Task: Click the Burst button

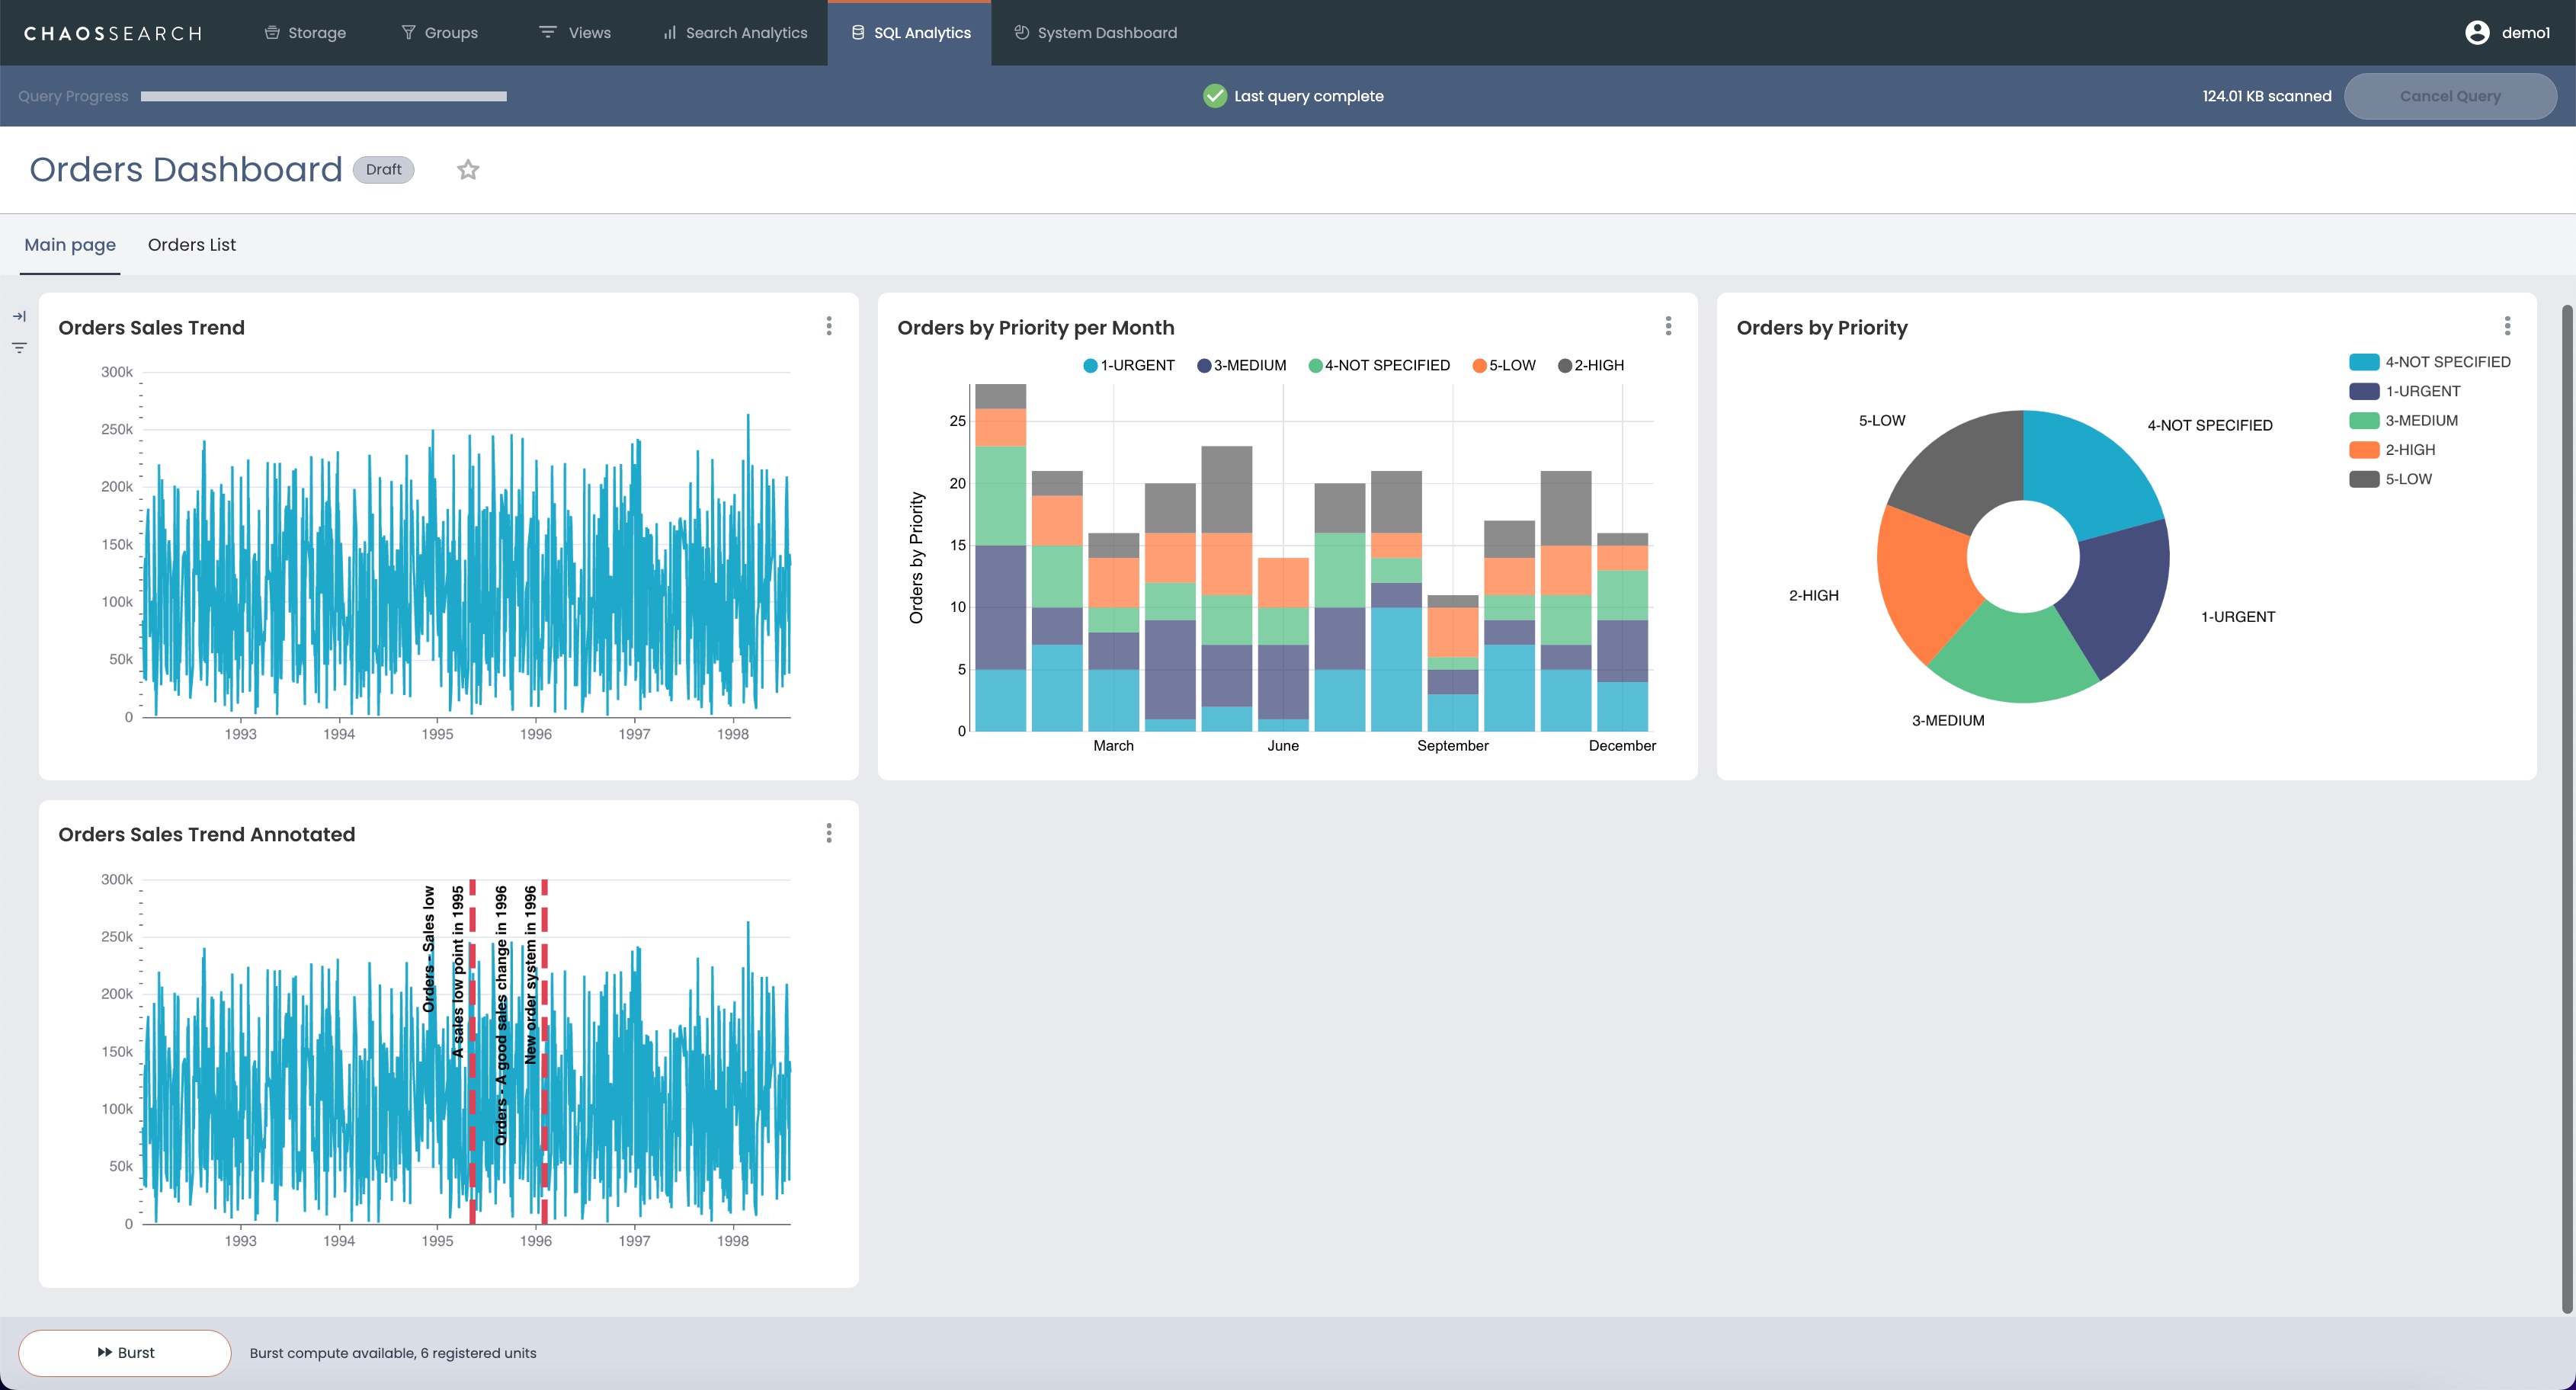Action: (125, 1353)
